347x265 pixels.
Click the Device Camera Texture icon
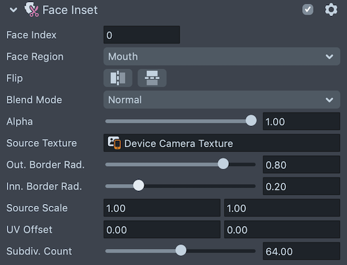click(114, 143)
